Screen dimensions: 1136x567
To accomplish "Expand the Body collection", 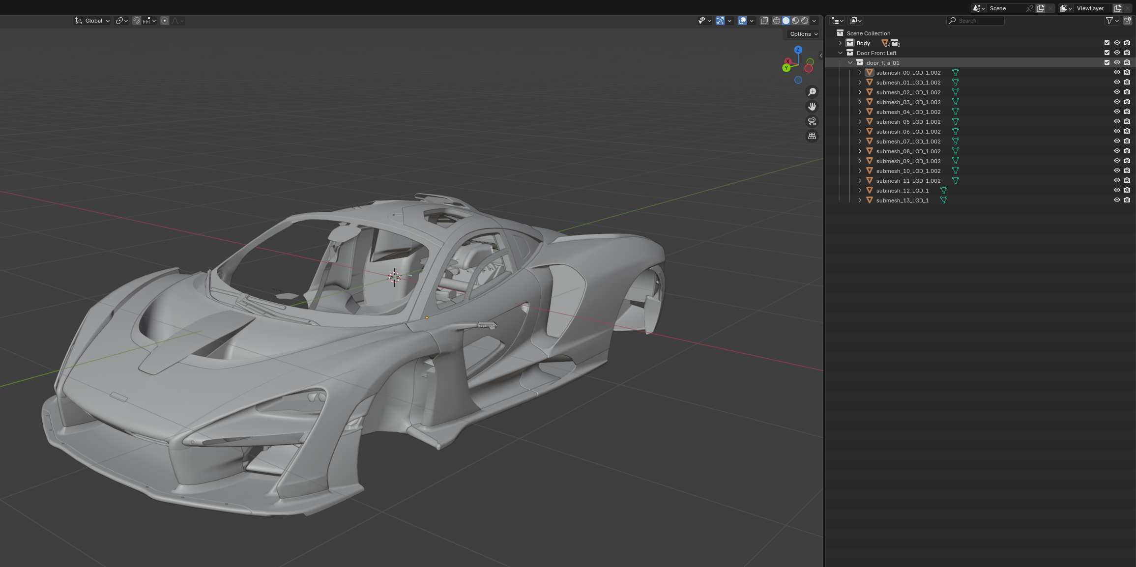I will pyautogui.click(x=840, y=43).
